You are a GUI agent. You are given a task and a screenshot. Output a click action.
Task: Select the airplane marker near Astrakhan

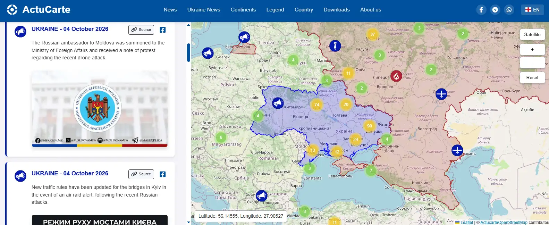[457, 150]
